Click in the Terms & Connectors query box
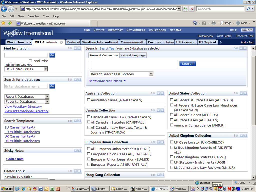 pyautogui.click(x=133, y=65)
